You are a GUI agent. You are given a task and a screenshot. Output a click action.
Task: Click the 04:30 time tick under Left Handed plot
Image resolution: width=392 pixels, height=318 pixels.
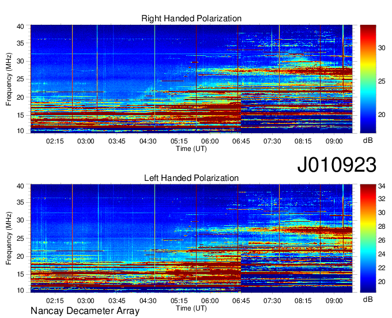coord(148,301)
